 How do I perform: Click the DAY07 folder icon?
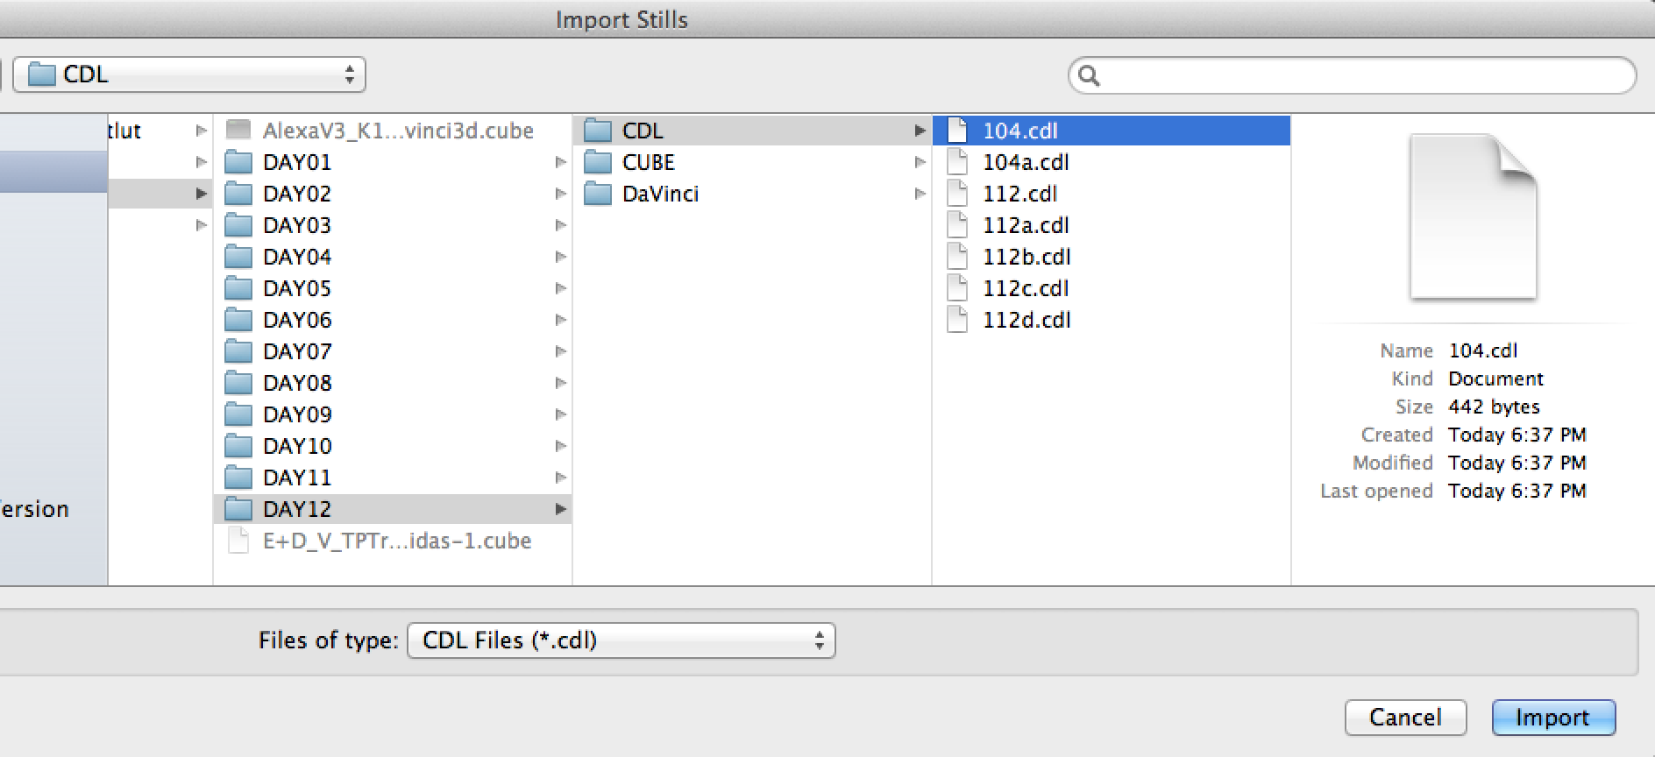pyautogui.click(x=238, y=351)
